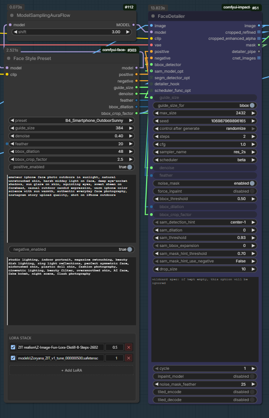Click the sam_model_opt input socket
269x418 pixels.
(x=151, y=71)
